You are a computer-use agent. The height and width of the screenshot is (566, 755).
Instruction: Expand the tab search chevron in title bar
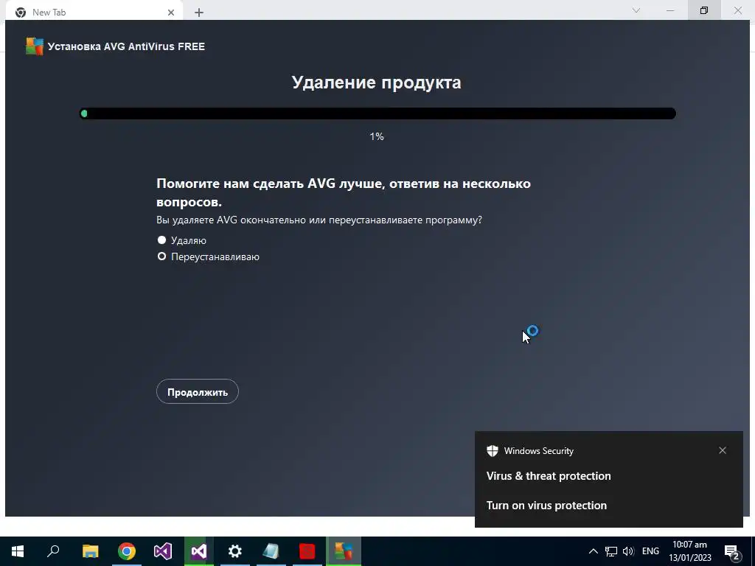pos(636,10)
